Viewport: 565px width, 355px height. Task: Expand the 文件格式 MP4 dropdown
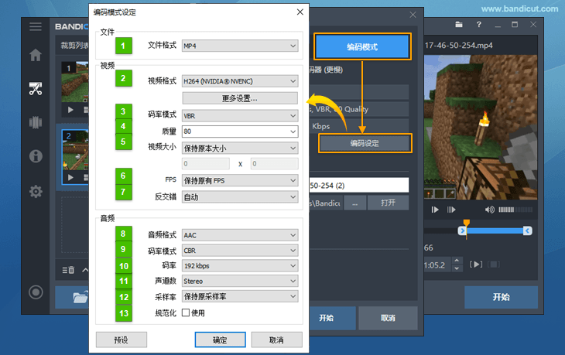pyautogui.click(x=239, y=46)
